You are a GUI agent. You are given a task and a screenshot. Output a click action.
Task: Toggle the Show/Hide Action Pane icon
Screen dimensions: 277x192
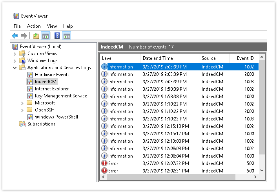coord(67,36)
